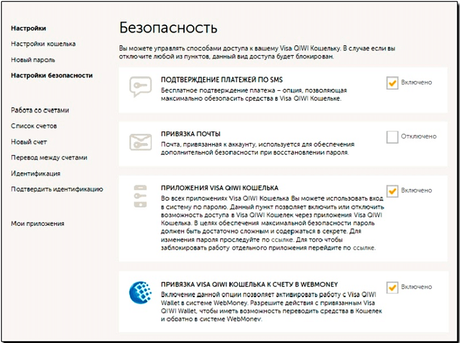Open Настройки кошелька in sidebar
460x343 pixels.
tap(44, 44)
